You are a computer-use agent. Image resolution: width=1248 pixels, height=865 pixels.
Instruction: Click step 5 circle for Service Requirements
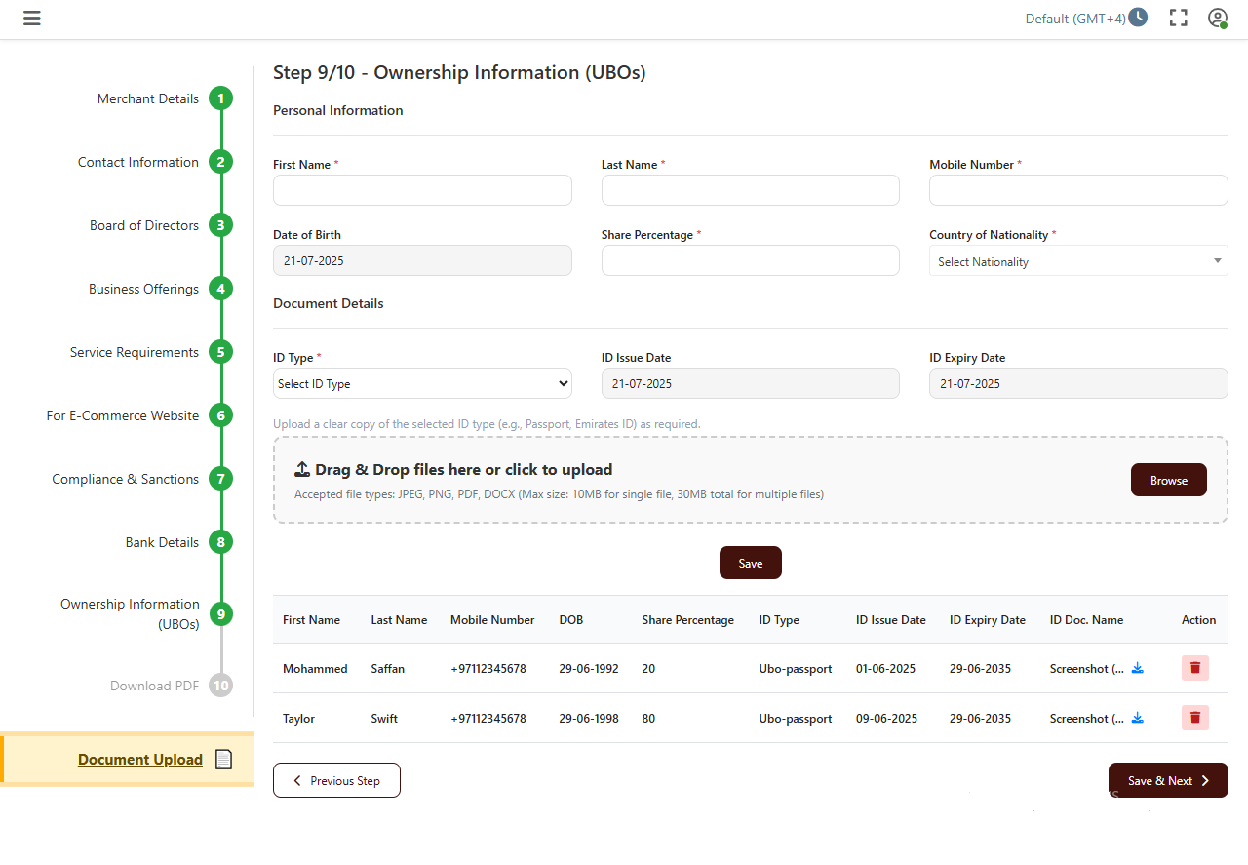click(x=221, y=352)
